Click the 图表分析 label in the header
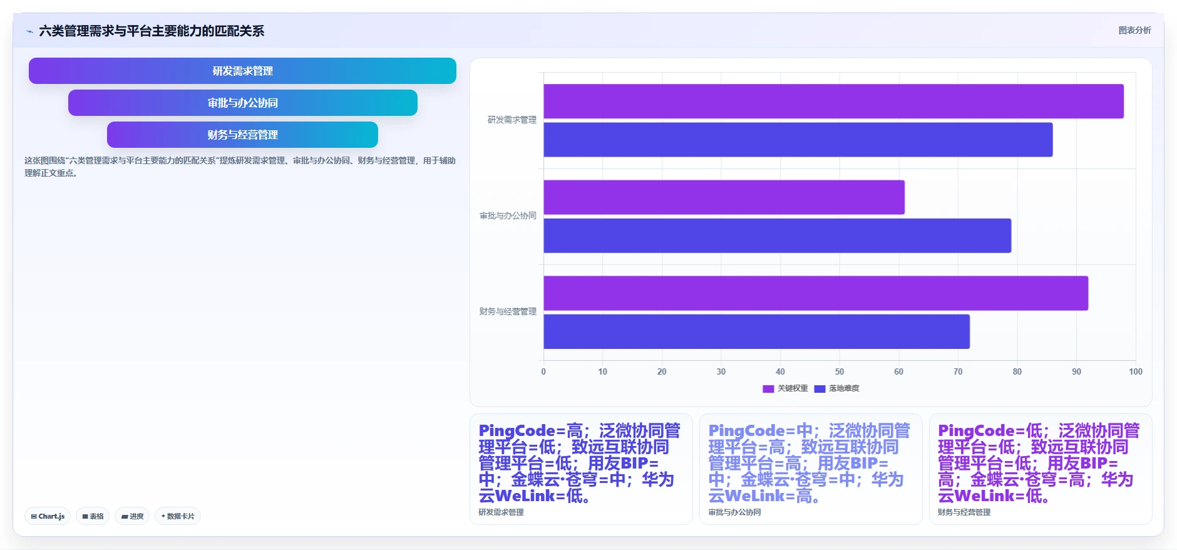 pyautogui.click(x=1134, y=30)
